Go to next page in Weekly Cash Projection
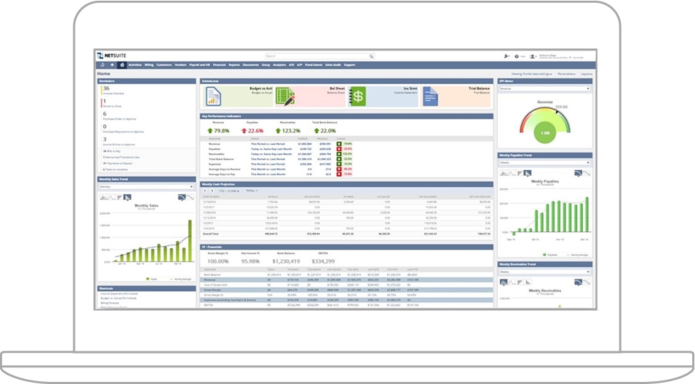The width and height of the screenshot is (695, 384). (x=212, y=190)
